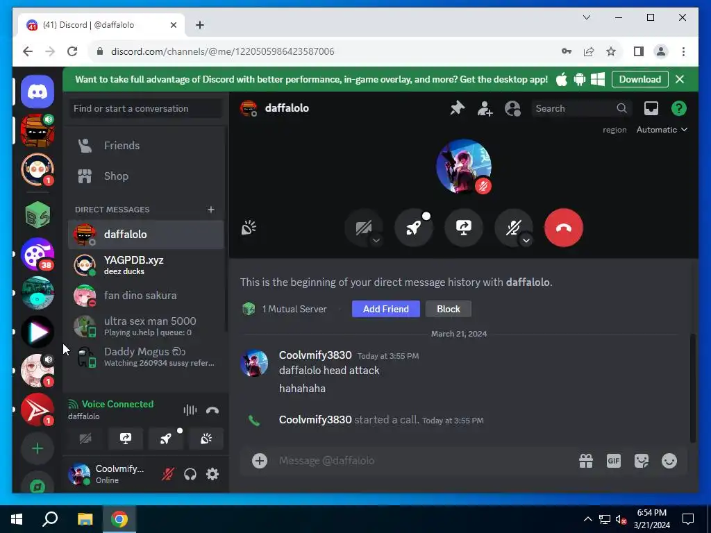Click Coolvmify3830 username on first message
The image size is (711, 533).
(315, 355)
